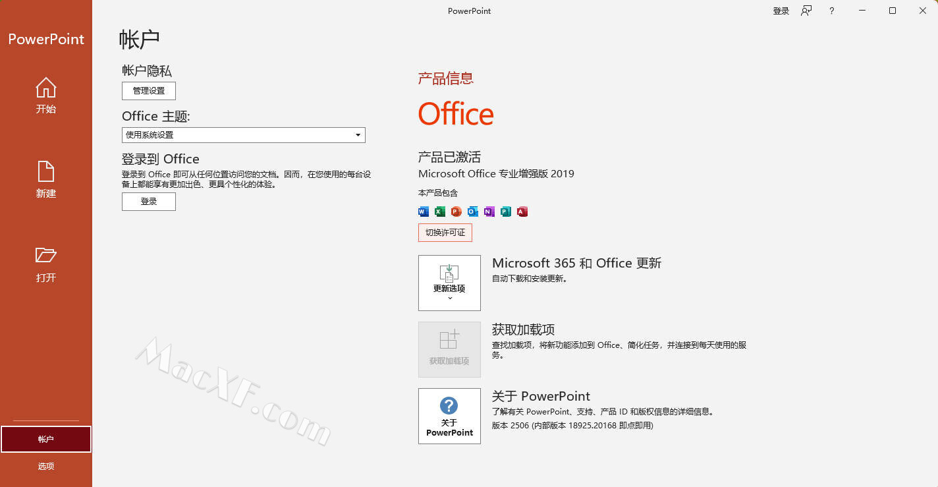Image resolution: width=938 pixels, height=487 pixels.
Task: Click the PowerPoint app icon in product list
Action: pos(456,212)
